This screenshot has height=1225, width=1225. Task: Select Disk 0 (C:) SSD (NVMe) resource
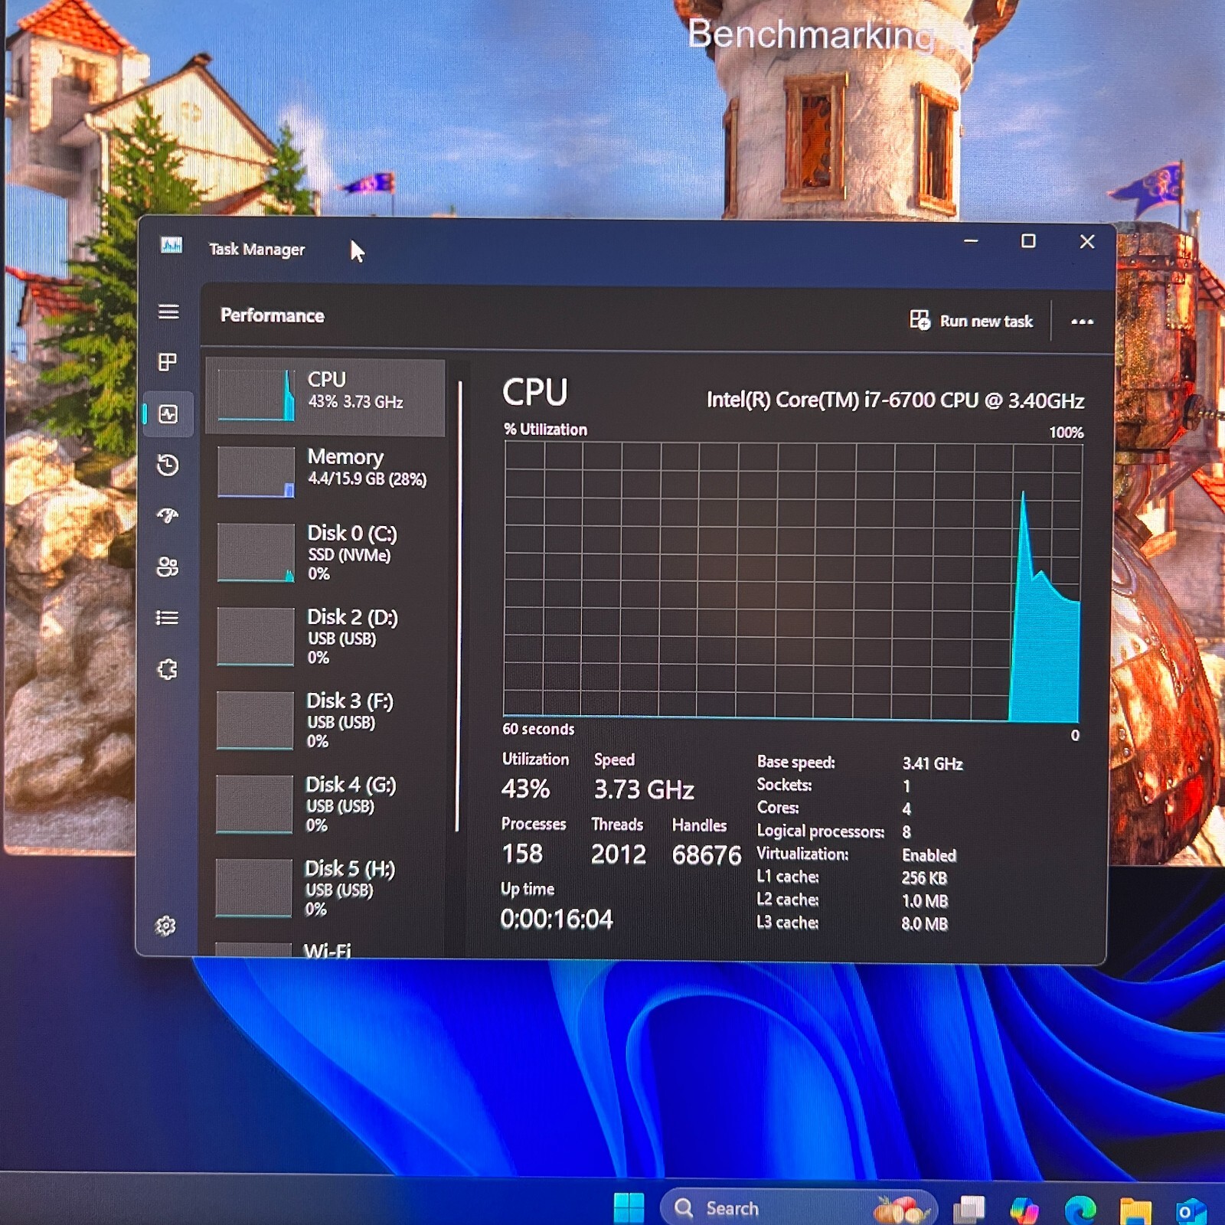pyautogui.click(x=325, y=554)
